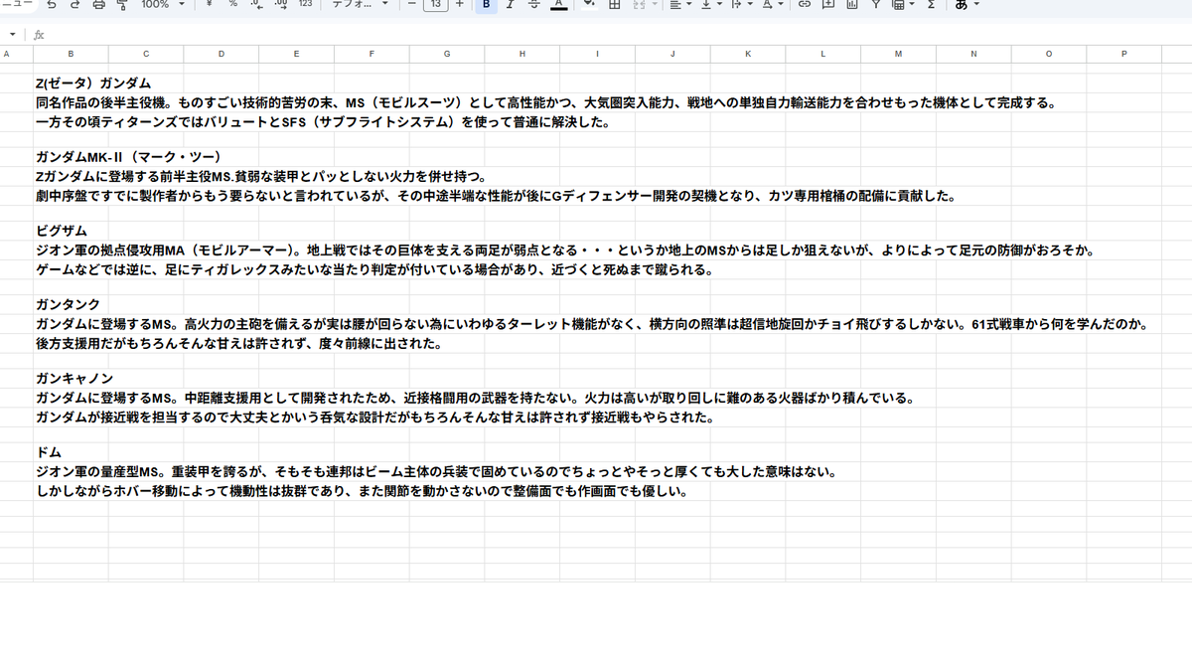The image size is (1192, 671).
Task: Activate the paint format tool
Action: (123, 5)
